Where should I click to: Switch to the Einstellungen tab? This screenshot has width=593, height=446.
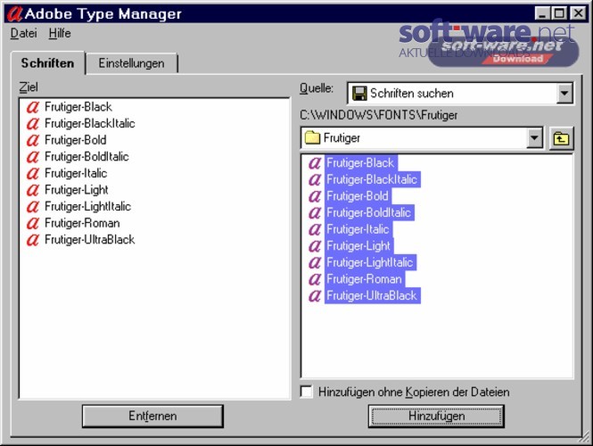coord(132,63)
